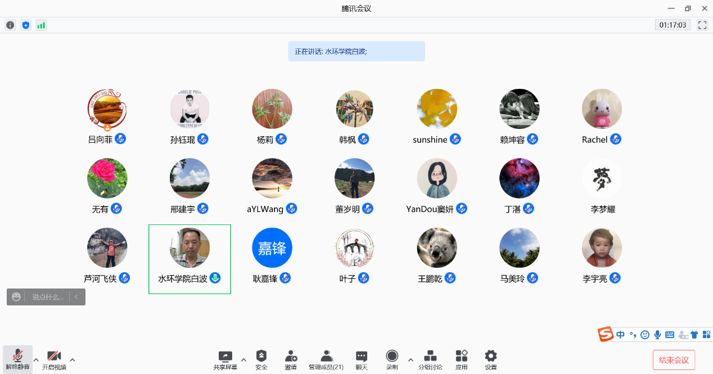
Task: Expand the audio options arrow beside 解除静音
Action: [x=37, y=360]
